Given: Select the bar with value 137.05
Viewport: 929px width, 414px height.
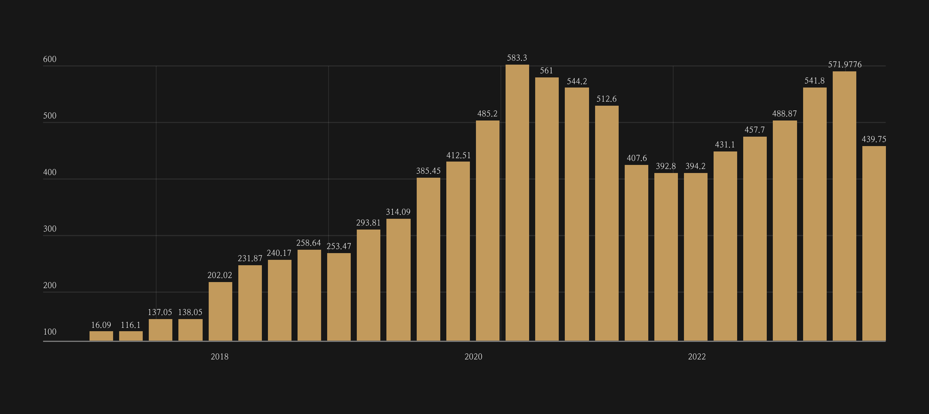Looking at the screenshot, I should coord(161,330).
